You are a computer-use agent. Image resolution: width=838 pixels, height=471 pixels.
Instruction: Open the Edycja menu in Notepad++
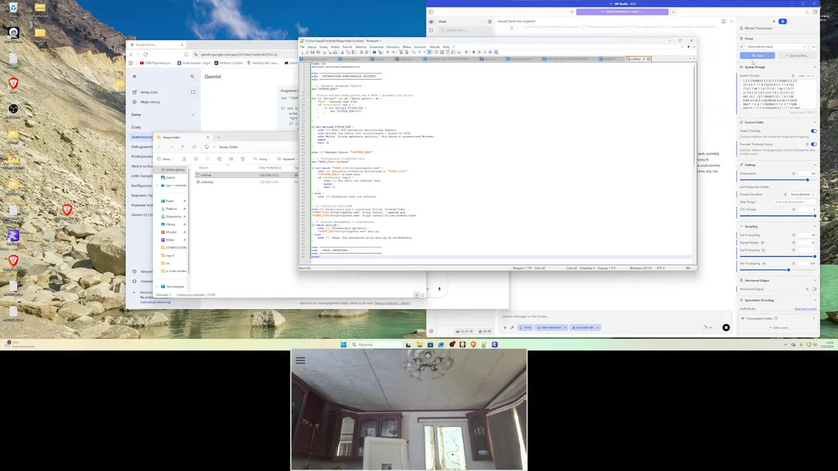(312, 47)
